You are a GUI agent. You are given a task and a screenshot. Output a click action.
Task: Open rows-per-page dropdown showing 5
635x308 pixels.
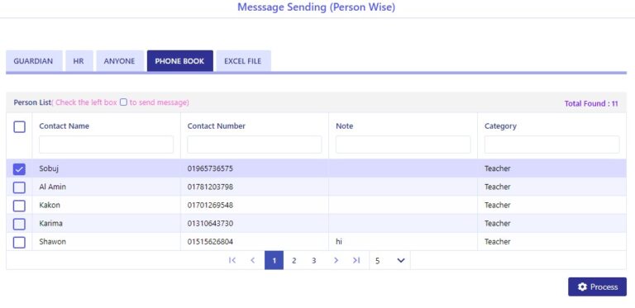point(389,261)
